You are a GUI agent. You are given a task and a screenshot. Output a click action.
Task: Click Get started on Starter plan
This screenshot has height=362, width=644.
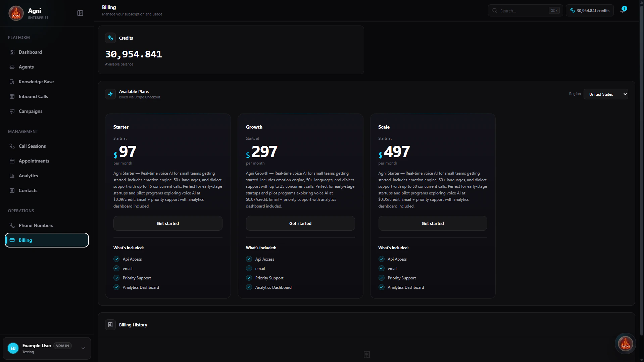point(168,223)
